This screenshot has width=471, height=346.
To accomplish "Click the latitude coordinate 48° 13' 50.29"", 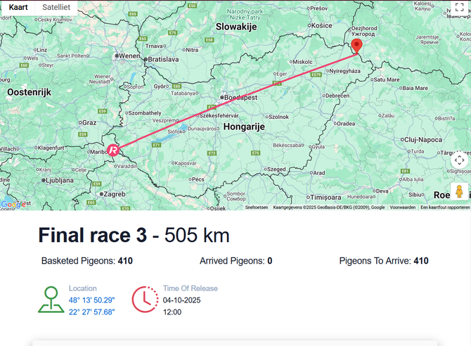I will coord(91,300).
